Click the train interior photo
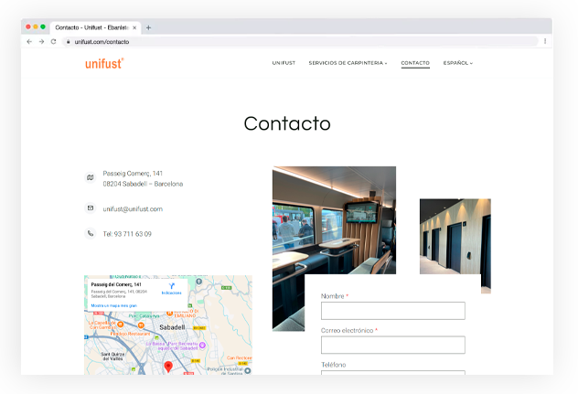This screenshot has height=394, width=578. [x=334, y=220]
